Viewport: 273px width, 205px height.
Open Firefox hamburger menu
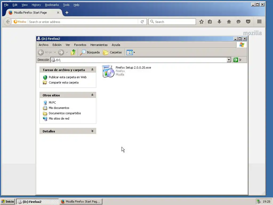coord(259,21)
